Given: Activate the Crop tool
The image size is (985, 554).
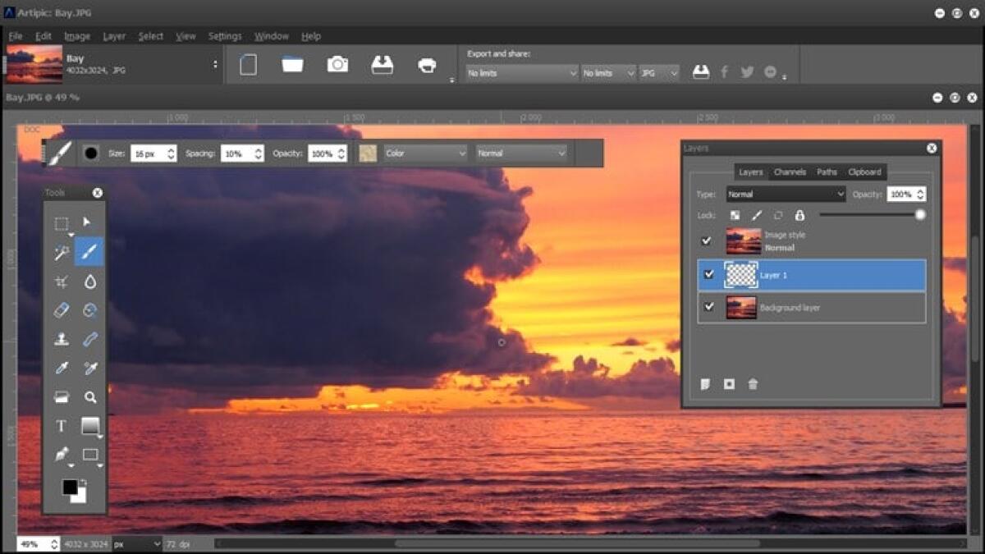Looking at the screenshot, I should pos(62,281).
